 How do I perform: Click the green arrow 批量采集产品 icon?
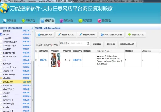point(130,35)
